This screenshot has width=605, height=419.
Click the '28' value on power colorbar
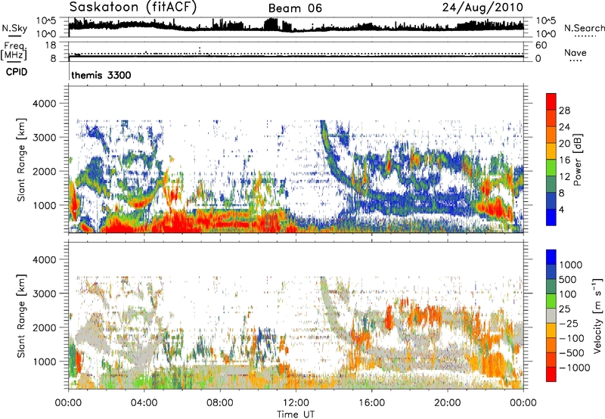564,110
